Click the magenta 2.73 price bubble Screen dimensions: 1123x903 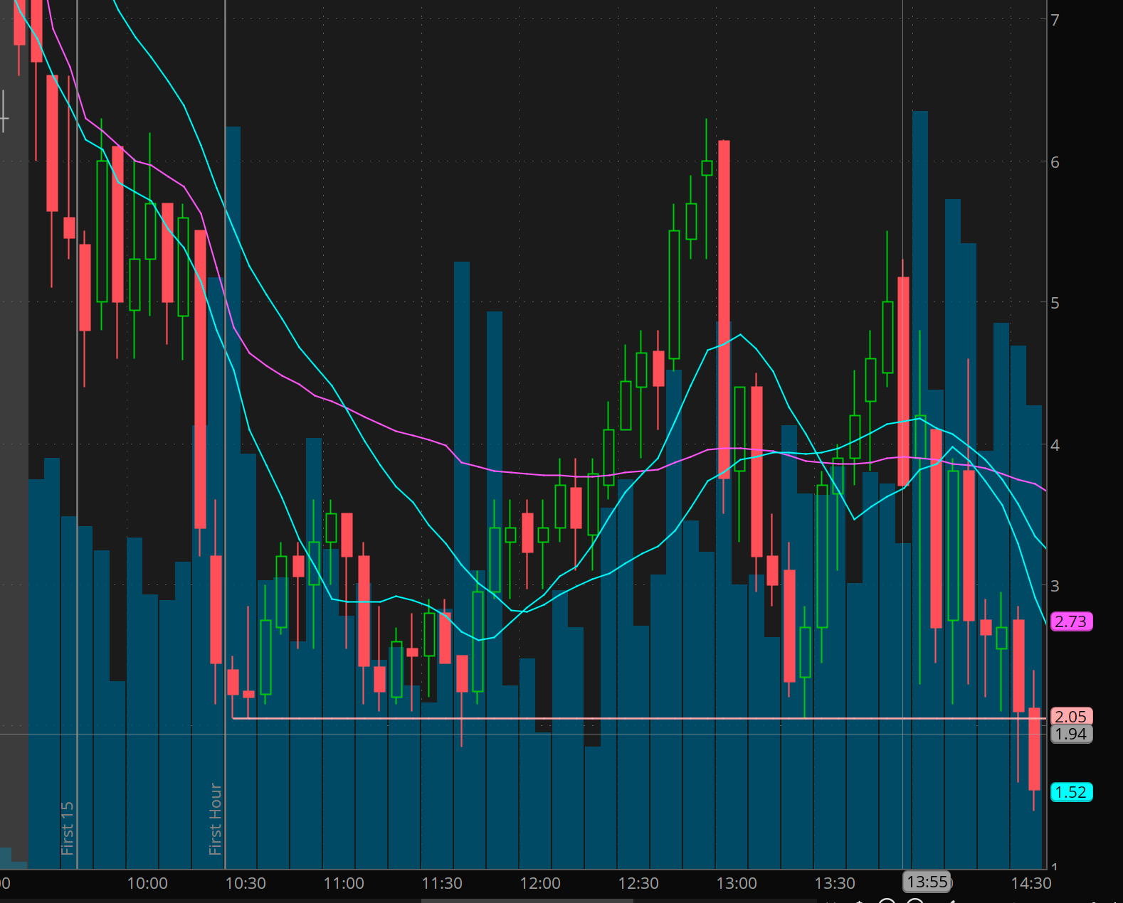point(1071,621)
